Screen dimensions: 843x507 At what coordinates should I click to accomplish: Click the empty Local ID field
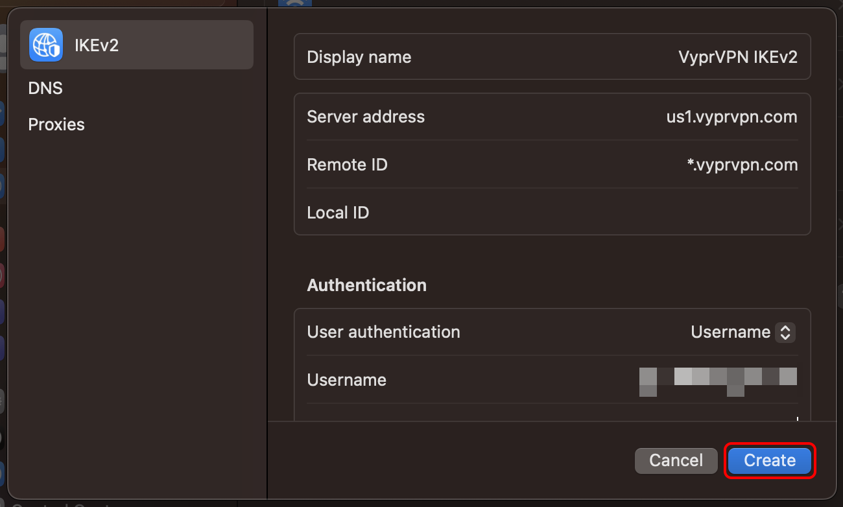pos(552,213)
